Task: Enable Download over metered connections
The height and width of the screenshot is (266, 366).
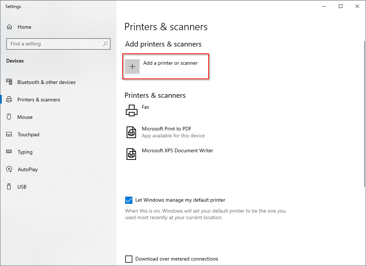Action: (x=129, y=259)
